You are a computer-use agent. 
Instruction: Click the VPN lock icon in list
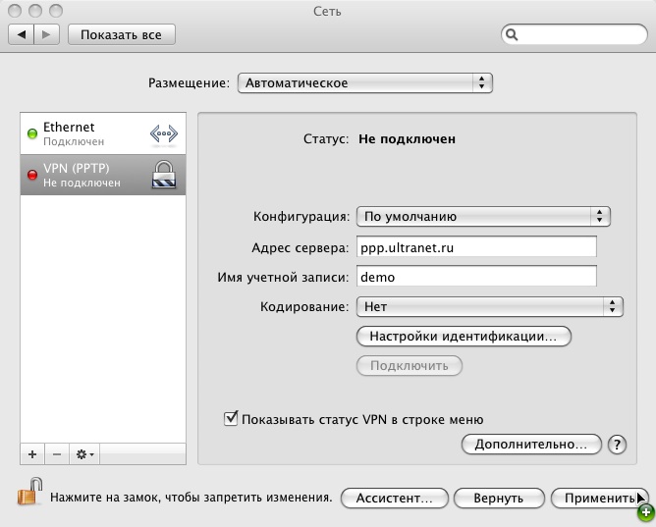tap(163, 174)
